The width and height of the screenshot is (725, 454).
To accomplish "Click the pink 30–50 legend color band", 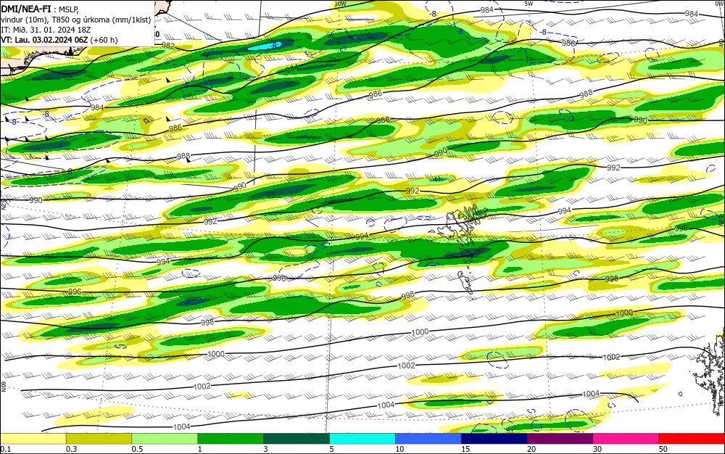I will pyautogui.click(x=626, y=438).
